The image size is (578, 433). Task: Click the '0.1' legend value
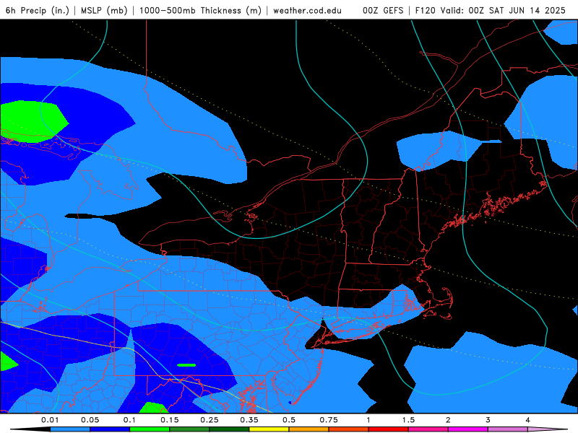(x=130, y=420)
